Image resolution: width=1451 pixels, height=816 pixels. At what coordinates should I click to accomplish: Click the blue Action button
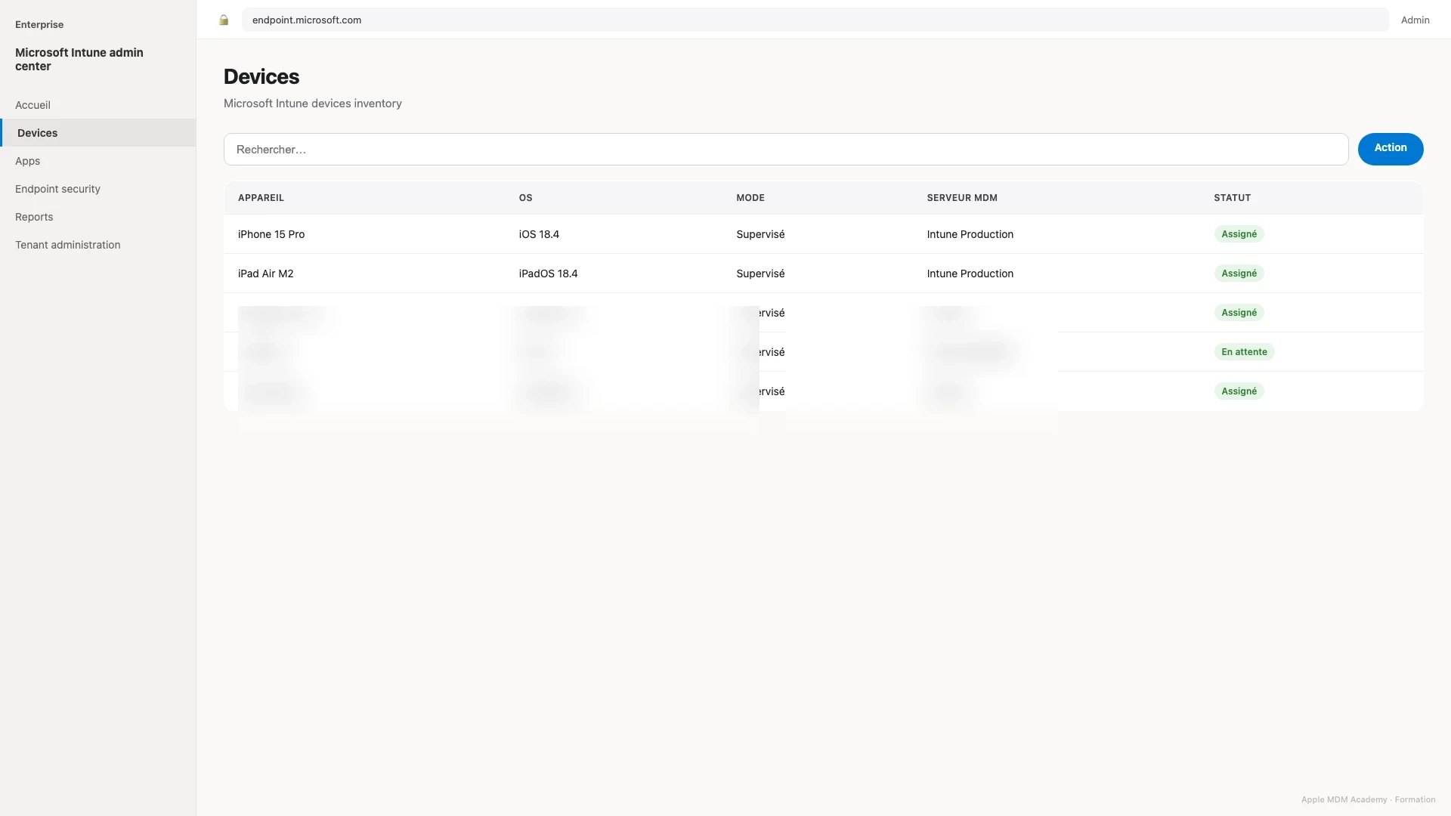[1391, 149]
